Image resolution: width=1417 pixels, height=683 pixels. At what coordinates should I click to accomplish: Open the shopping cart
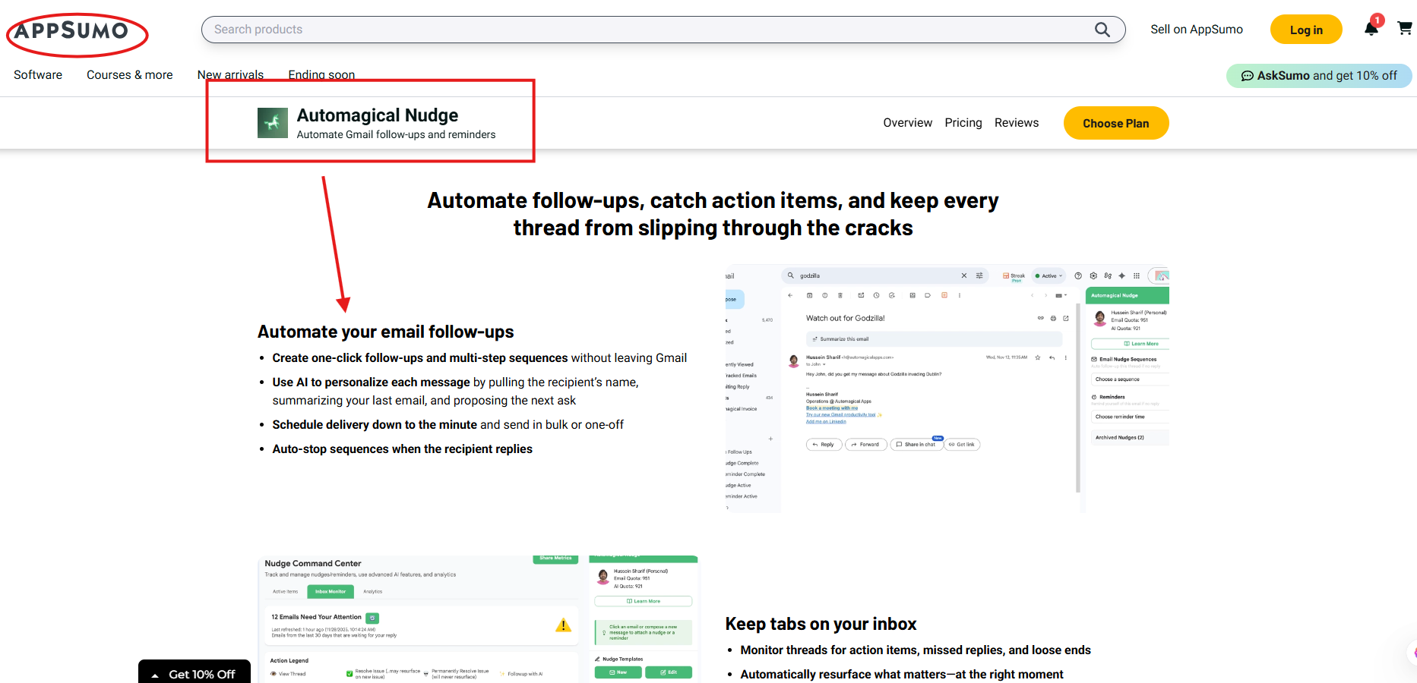click(1405, 27)
